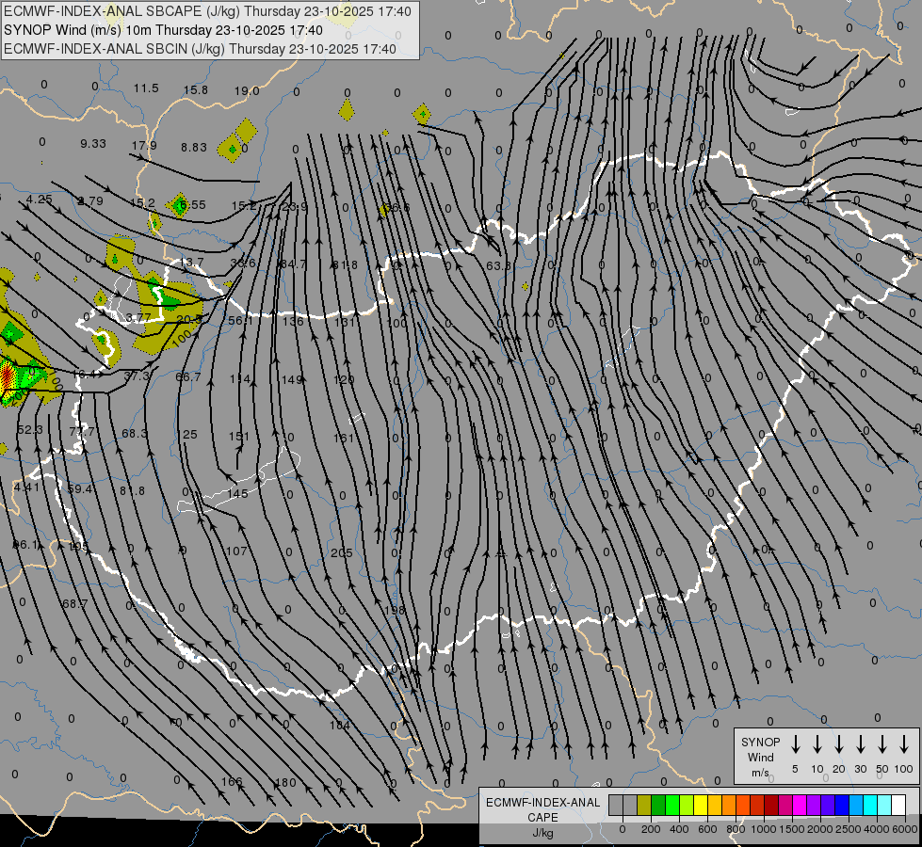Pick the pure yellow CAPE legend swatch

pyautogui.click(x=701, y=806)
